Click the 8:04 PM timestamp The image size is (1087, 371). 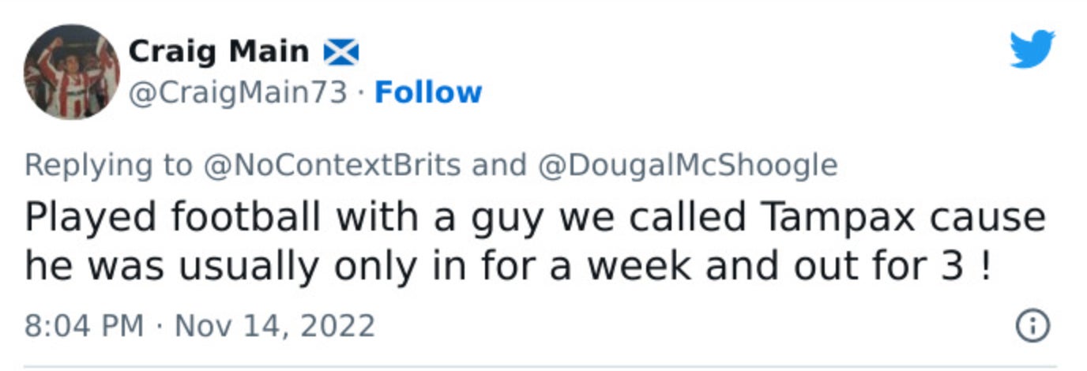(84, 325)
